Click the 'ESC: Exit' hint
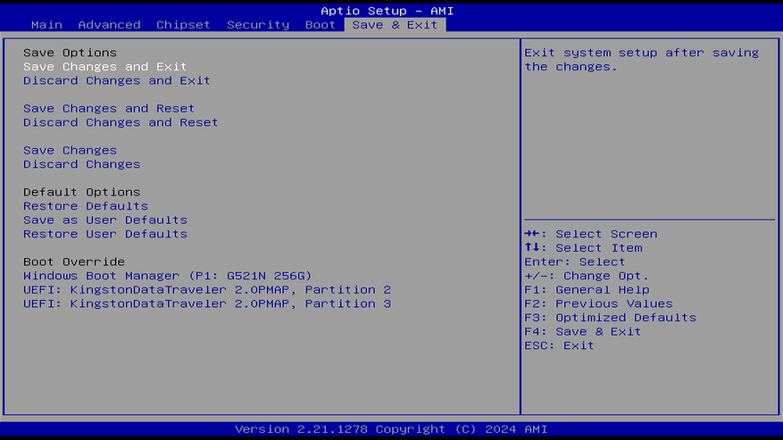This screenshot has height=440, width=783. tap(559, 345)
